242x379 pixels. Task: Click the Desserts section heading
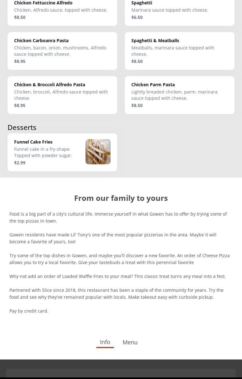point(22,127)
